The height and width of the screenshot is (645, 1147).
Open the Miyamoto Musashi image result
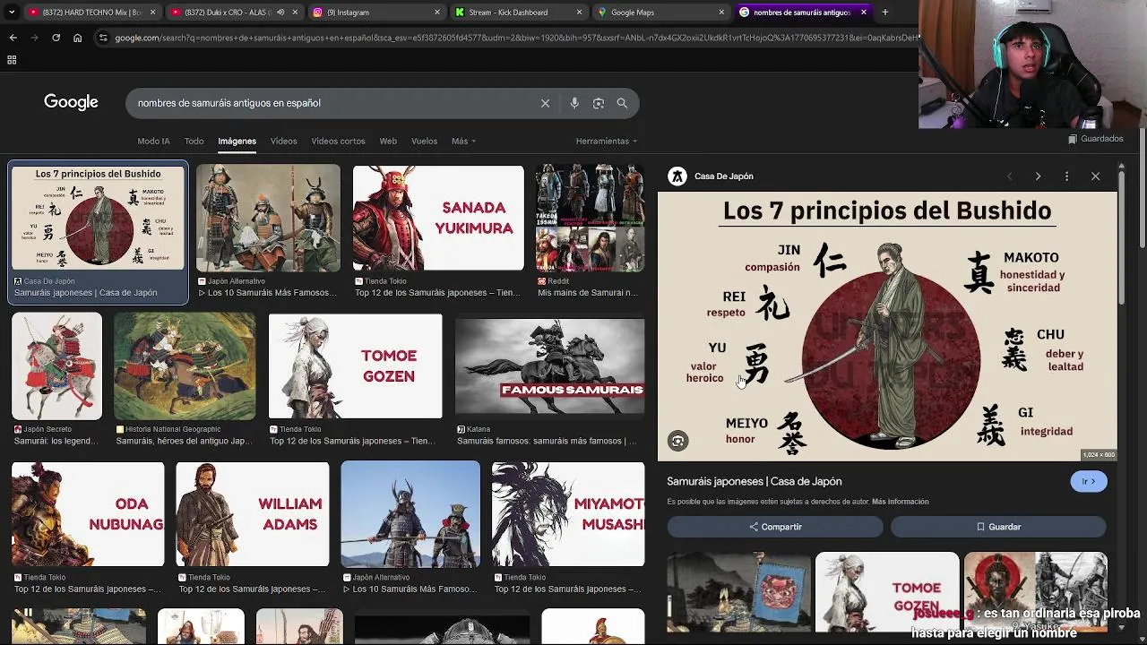(567, 513)
